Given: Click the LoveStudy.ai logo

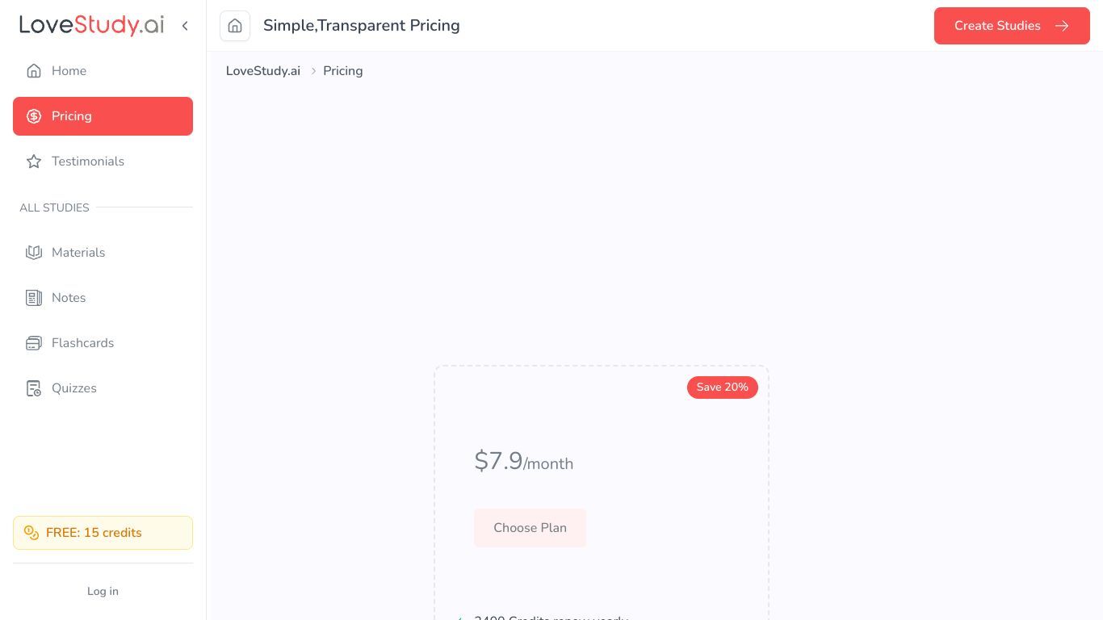Looking at the screenshot, I should coord(91,25).
